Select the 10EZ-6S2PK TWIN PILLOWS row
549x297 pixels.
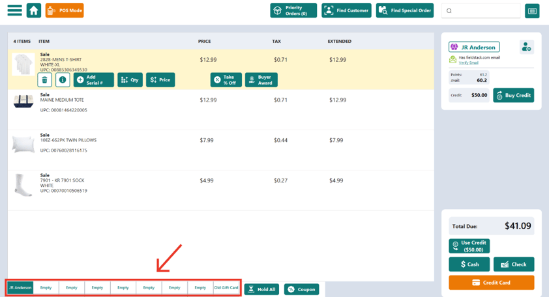coord(221,150)
